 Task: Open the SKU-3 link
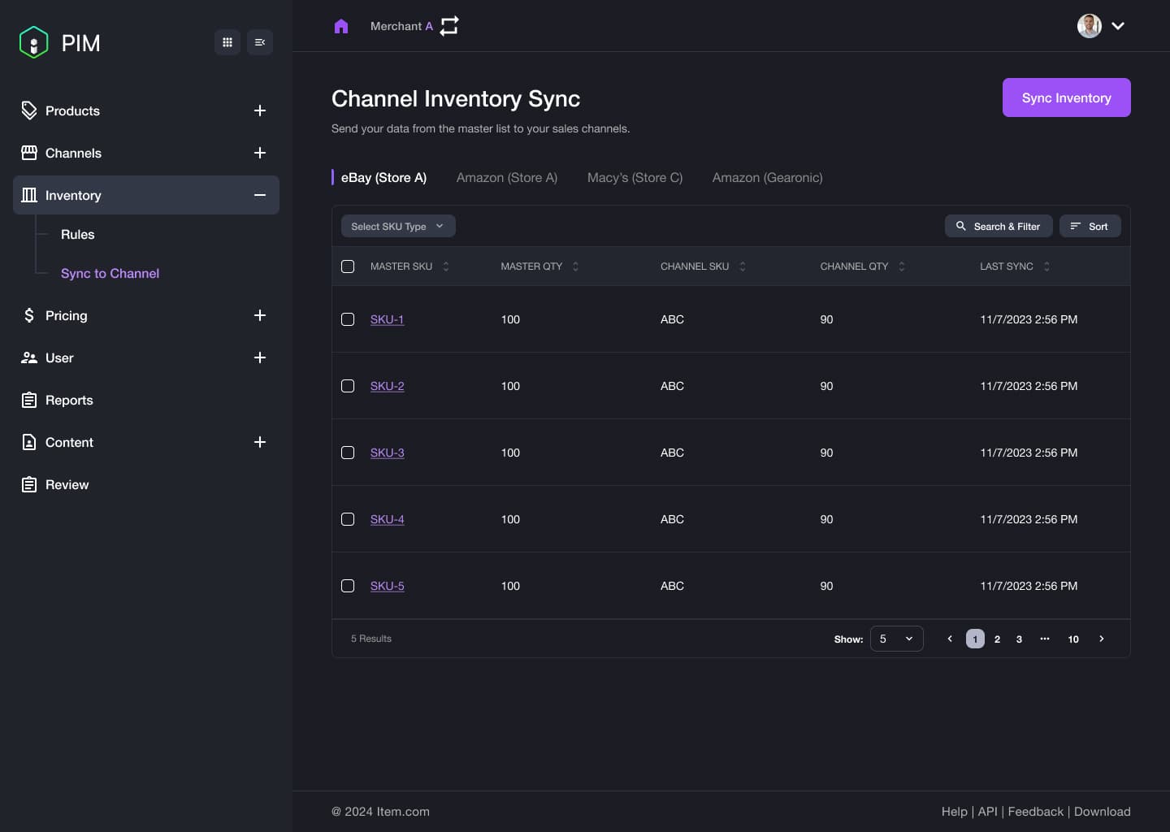coord(387,453)
